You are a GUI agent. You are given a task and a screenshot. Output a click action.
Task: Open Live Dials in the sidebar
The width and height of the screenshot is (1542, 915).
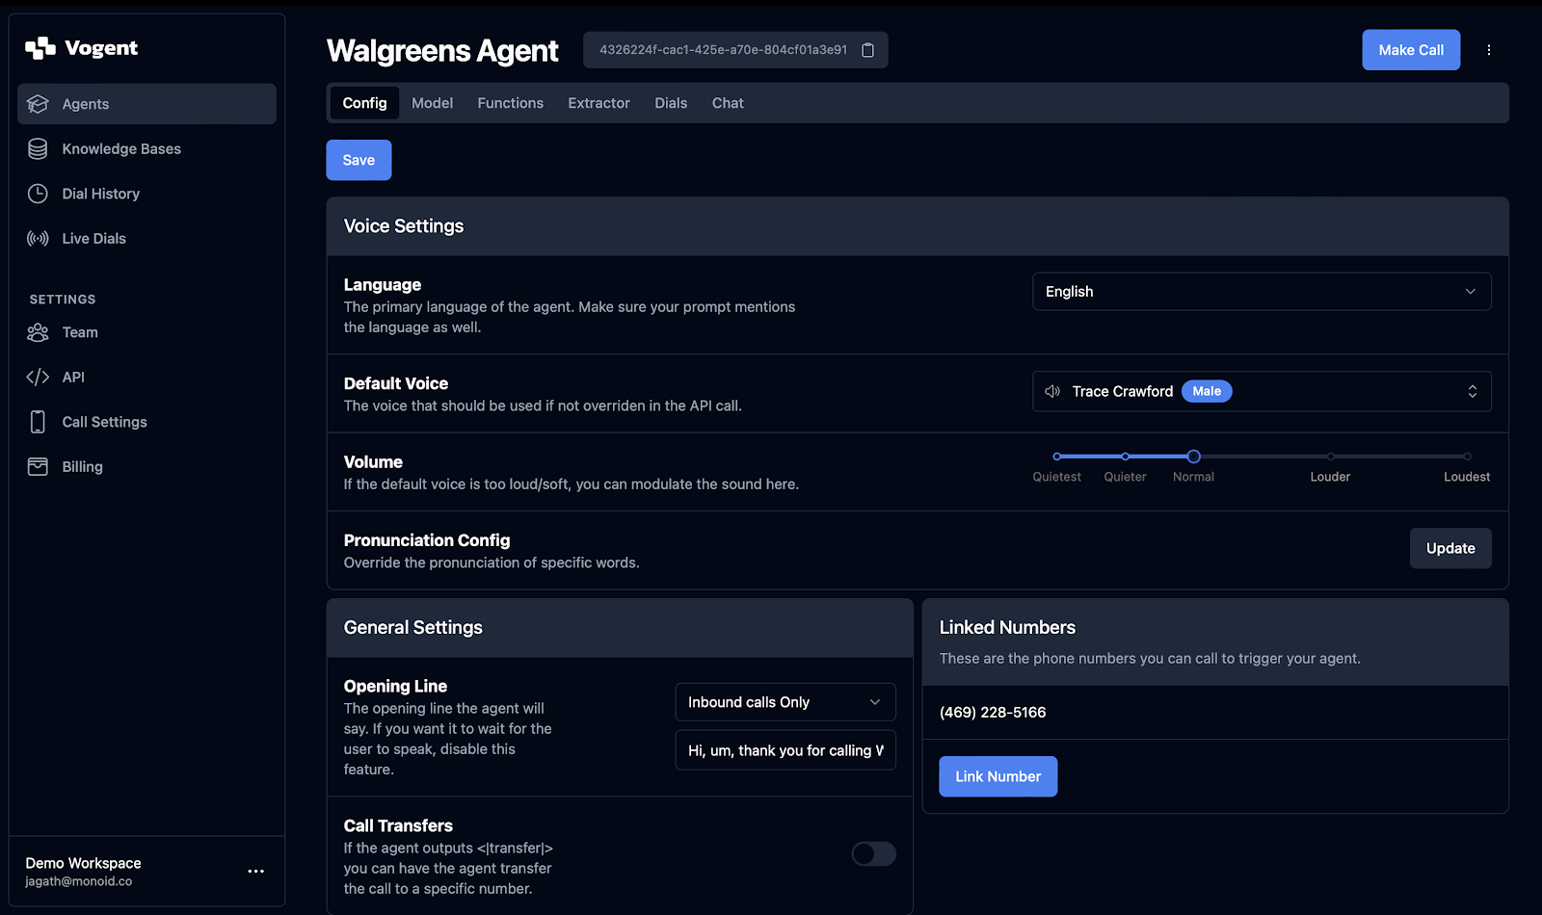coord(146,239)
